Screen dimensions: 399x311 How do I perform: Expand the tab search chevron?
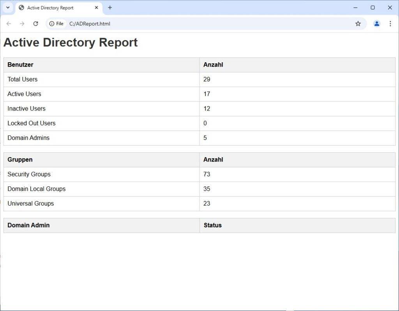(x=8, y=7)
